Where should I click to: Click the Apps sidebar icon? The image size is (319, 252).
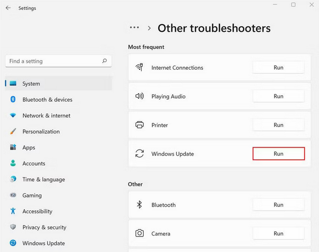click(x=13, y=147)
